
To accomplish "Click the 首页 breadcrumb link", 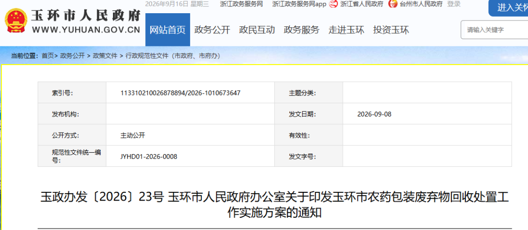I will coord(47,56).
